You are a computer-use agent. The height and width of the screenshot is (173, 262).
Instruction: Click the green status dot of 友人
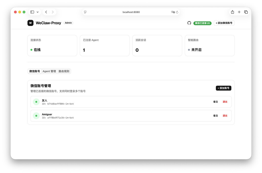36,102
